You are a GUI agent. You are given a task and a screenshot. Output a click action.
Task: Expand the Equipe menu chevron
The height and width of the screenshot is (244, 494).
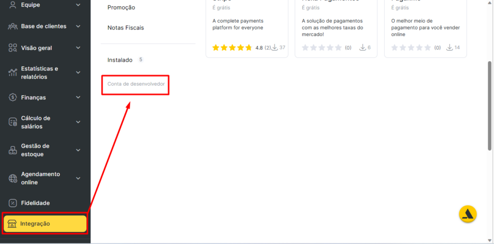pos(78,5)
